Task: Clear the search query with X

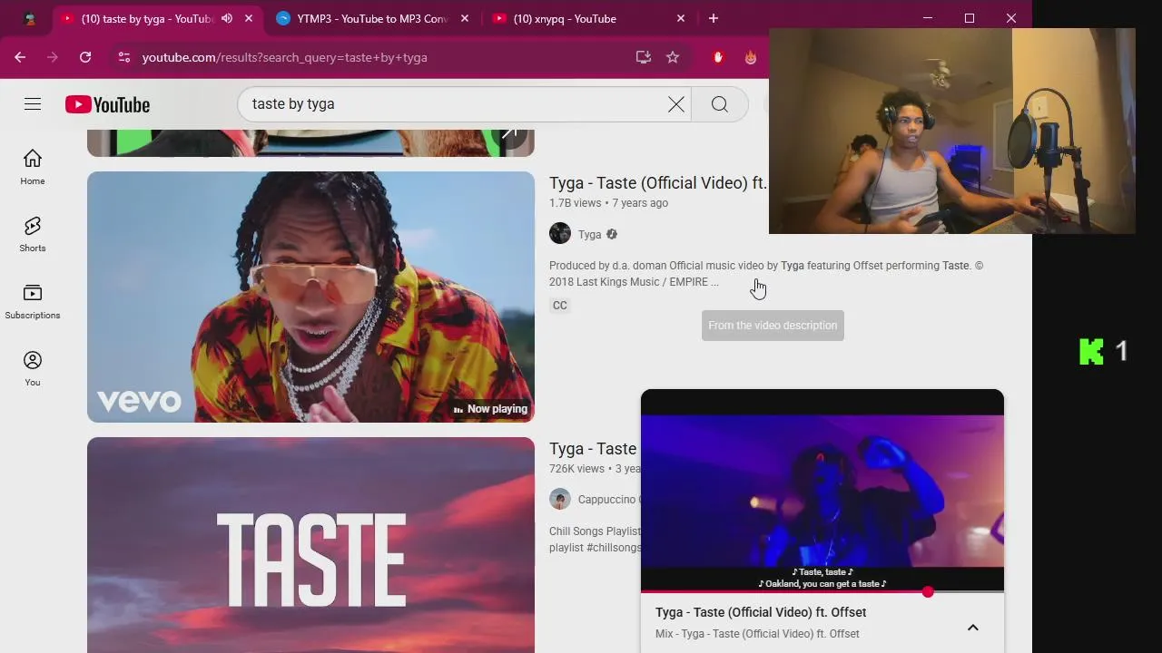Action: tap(676, 104)
